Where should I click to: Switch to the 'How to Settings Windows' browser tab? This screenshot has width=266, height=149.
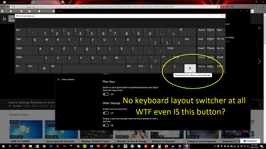[x=45, y=2]
